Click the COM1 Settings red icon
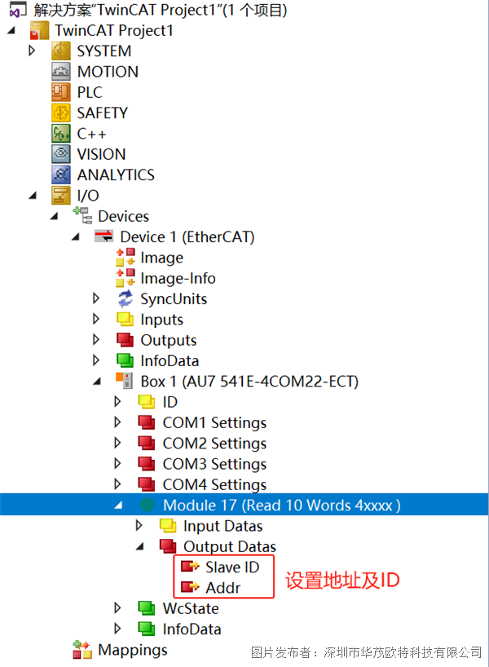Image resolution: width=489 pixels, height=667 pixels. [147, 422]
